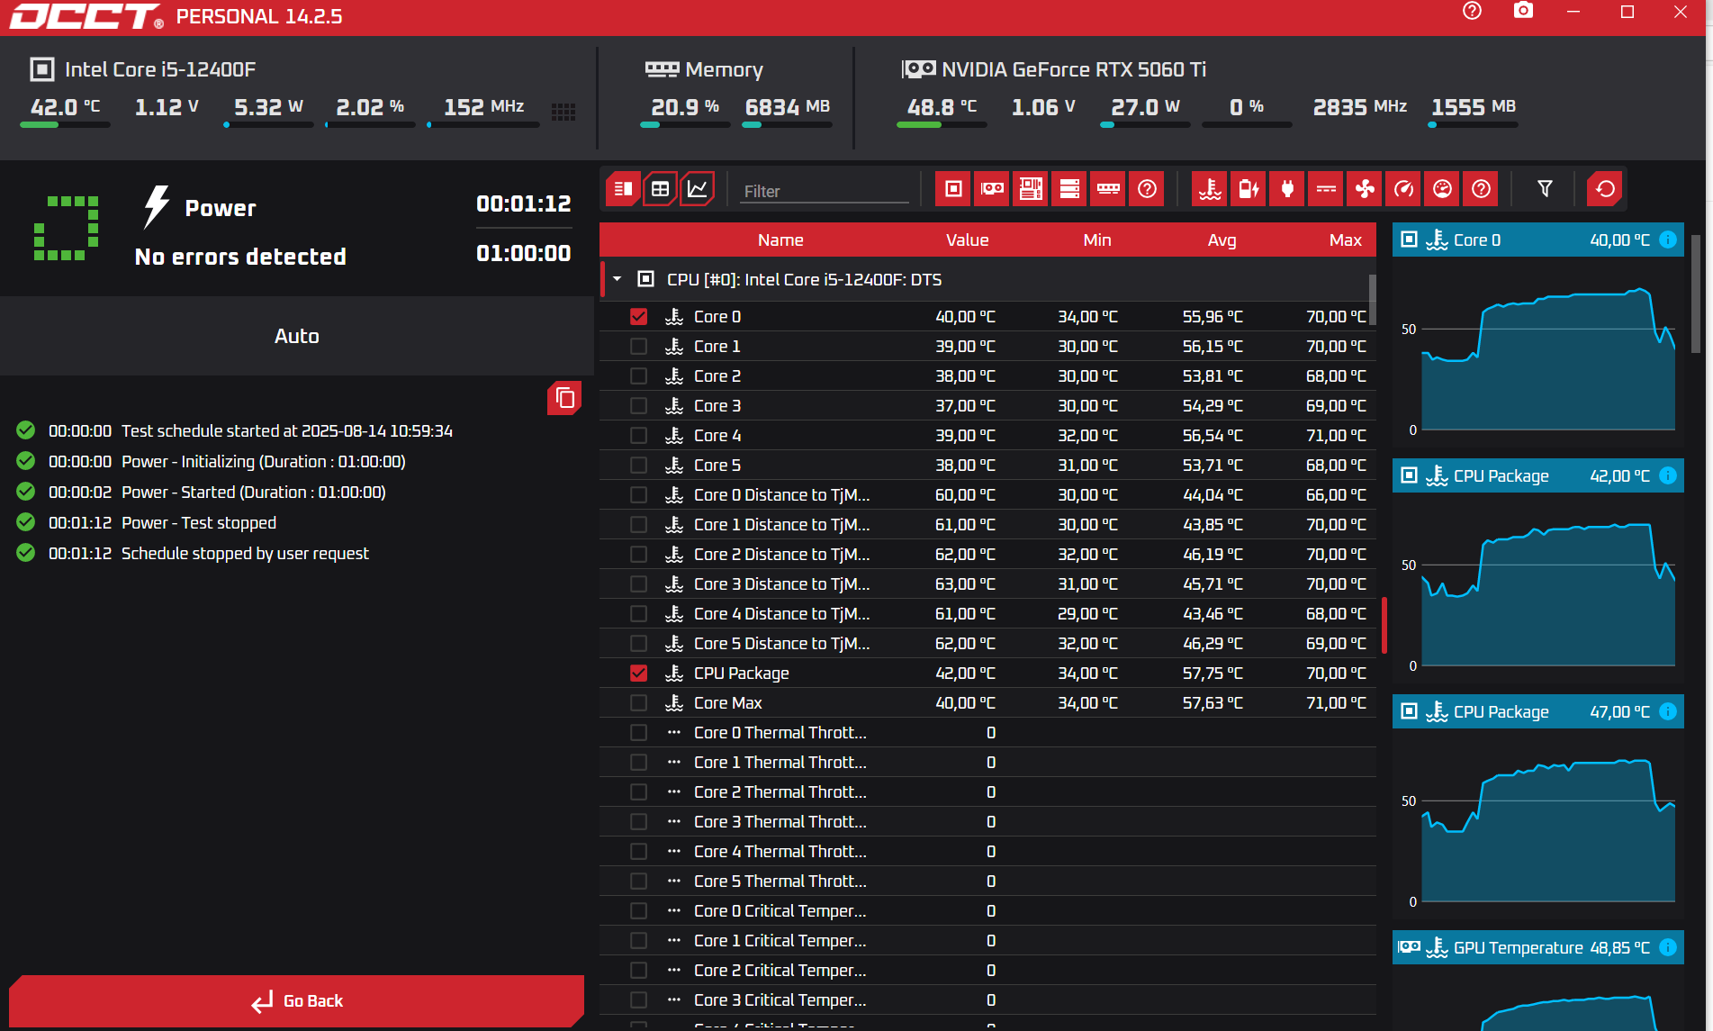
Task: Toggle the fan sensor filter icon
Action: [1365, 189]
